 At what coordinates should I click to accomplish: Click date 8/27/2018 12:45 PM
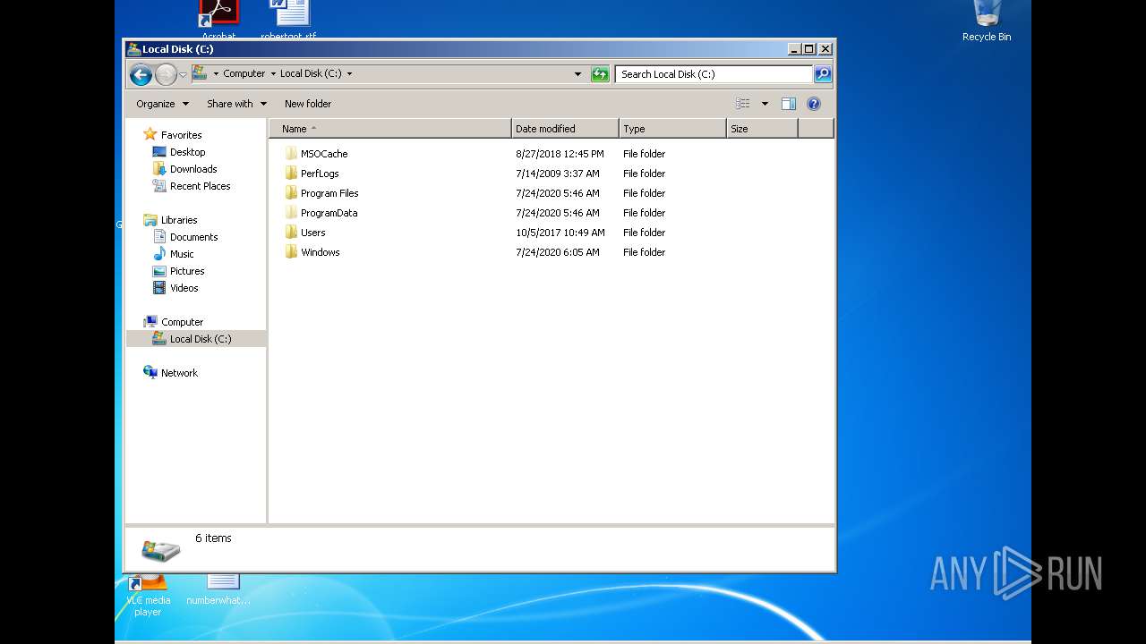560,154
